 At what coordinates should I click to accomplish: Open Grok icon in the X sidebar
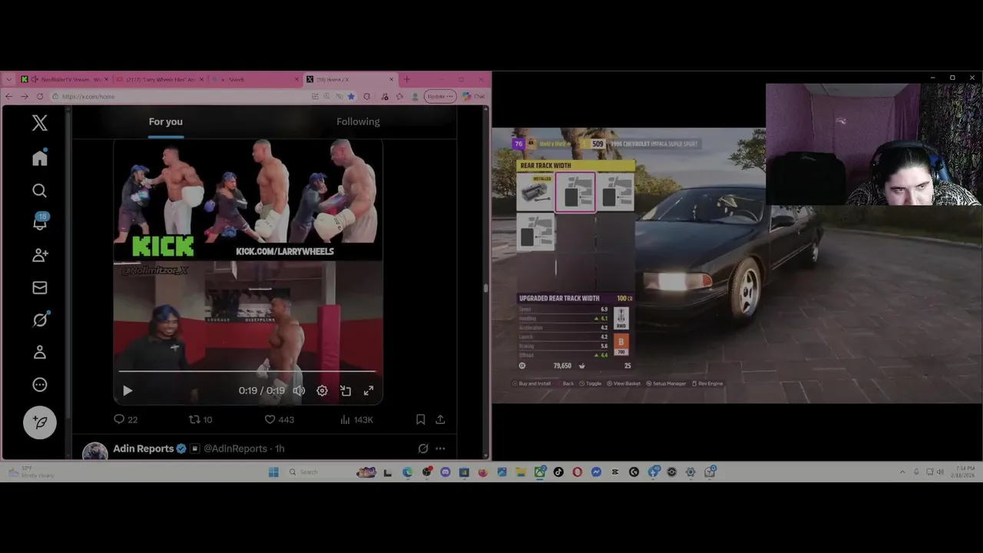pyautogui.click(x=40, y=320)
